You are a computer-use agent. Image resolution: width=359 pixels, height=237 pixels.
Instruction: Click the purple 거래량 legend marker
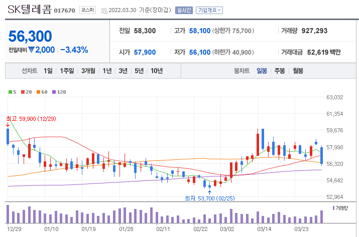pyautogui.click(x=333, y=208)
